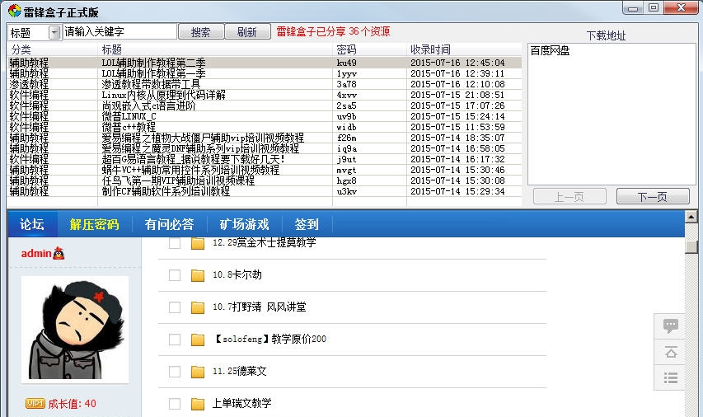
Task: Click the chat bubble reply icon
Action: pos(671,326)
